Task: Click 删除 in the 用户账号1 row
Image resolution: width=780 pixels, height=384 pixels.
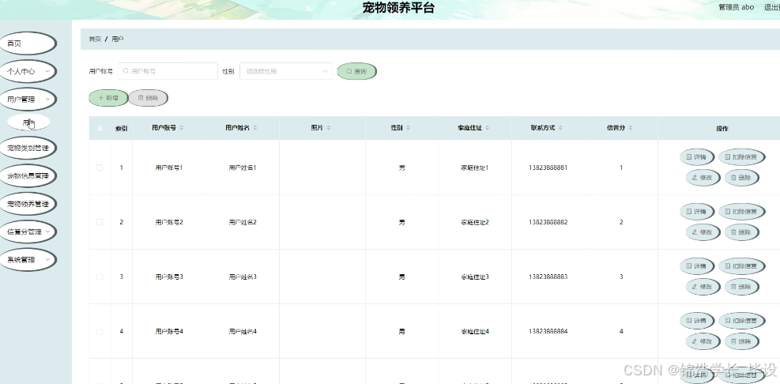Action: pyautogui.click(x=741, y=178)
